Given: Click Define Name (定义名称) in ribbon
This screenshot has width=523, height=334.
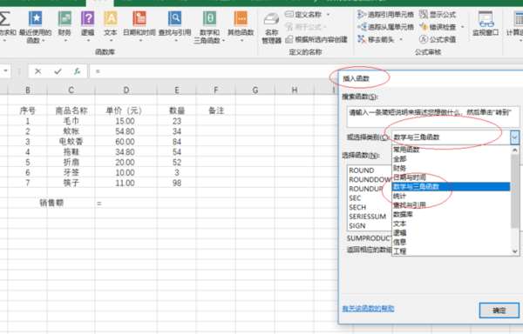Looking at the screenshot, I should (304, 15).
